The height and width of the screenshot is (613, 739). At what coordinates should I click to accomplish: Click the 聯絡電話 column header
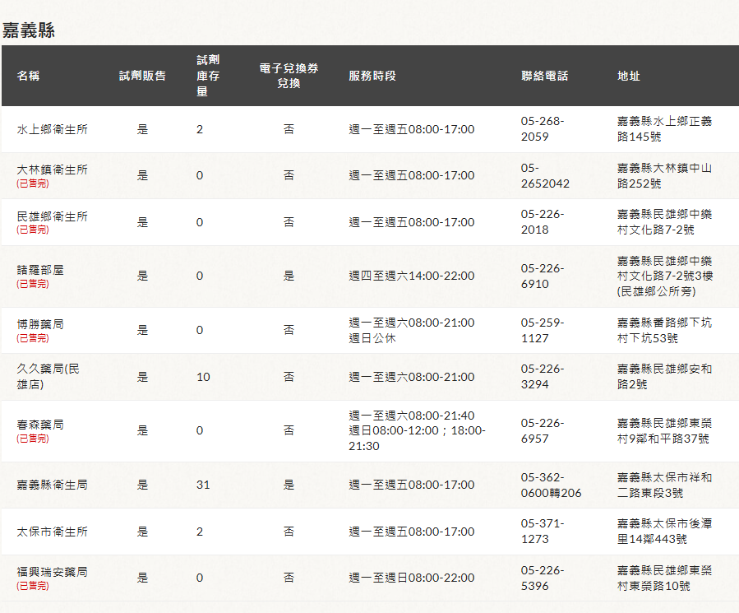coord(544,76)
